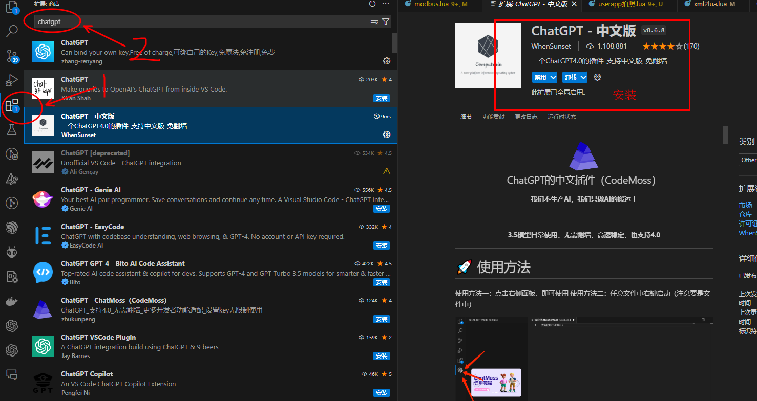The height and width of the screenshot is (401, 757).
Task: Install the ChatGPT - Genie AI extension
Action: click(x=381, y=209)
